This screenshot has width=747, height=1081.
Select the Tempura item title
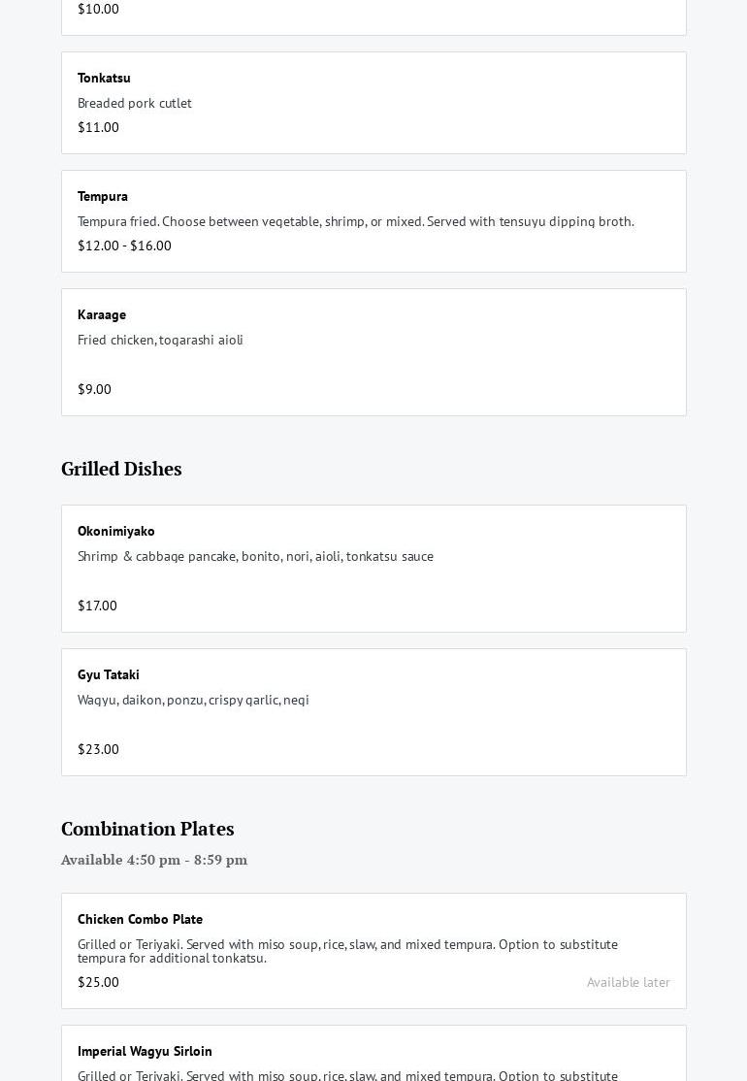(x=103, y=196)
